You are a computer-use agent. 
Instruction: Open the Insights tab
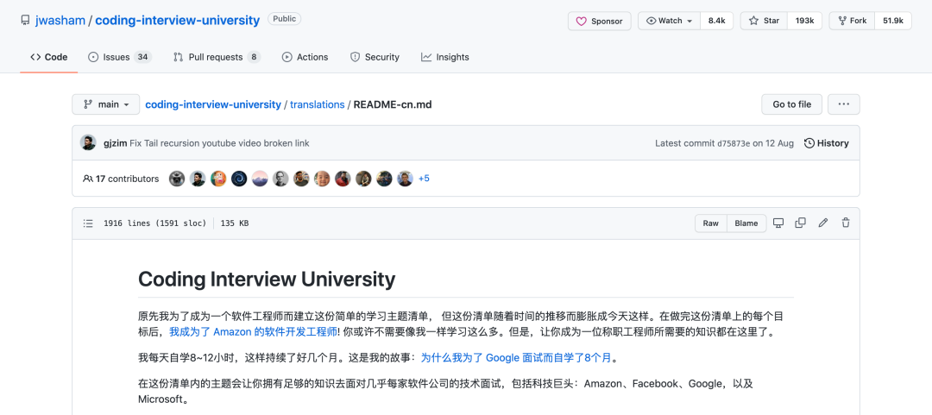pos(445,57)
